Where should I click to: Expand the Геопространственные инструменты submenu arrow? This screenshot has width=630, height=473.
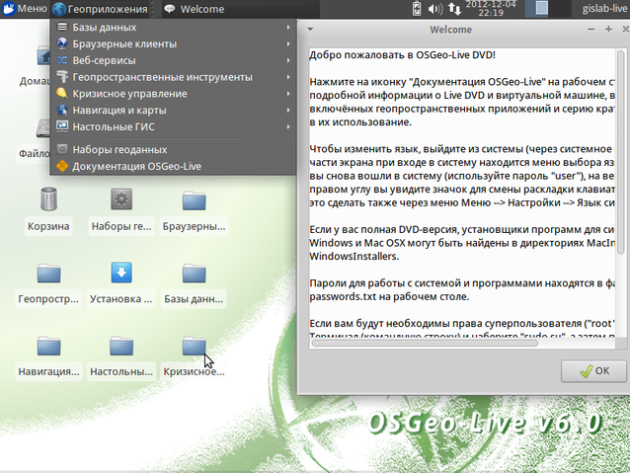point(288,77)
